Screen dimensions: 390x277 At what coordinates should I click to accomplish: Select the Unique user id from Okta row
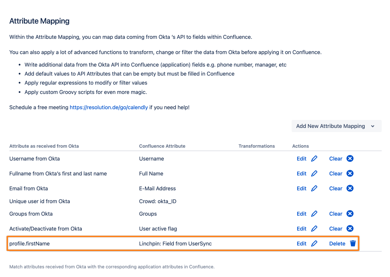pyautogui.click(x=39, y=201)
